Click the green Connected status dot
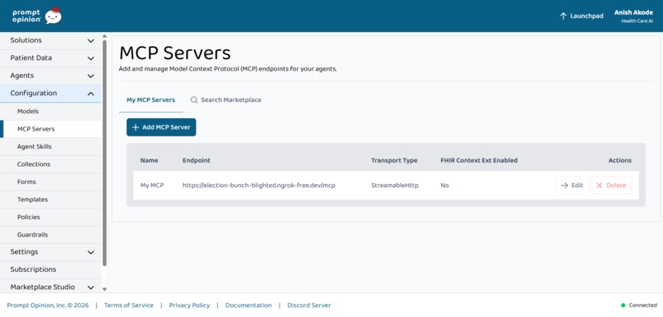The image size is (663, 317). pyautogui.click(x=623, y=306)
